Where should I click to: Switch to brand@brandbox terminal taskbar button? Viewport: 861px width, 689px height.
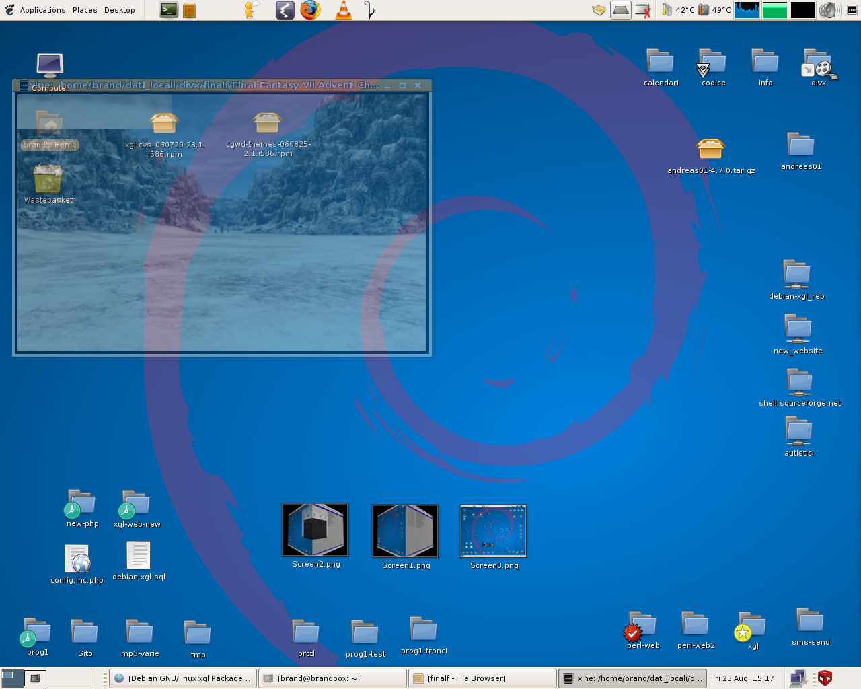click(332, 678)
